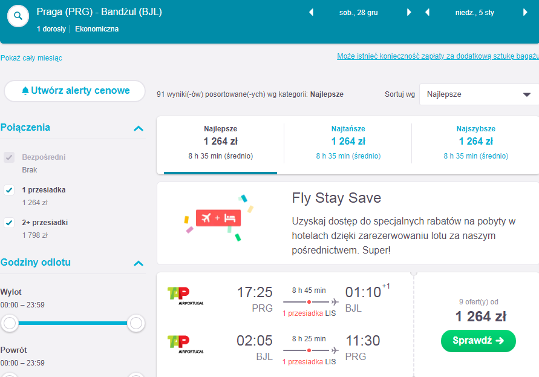Click the Utwórz alerty cenowe button
539x377 pixels.
click(x=75, y=91)
